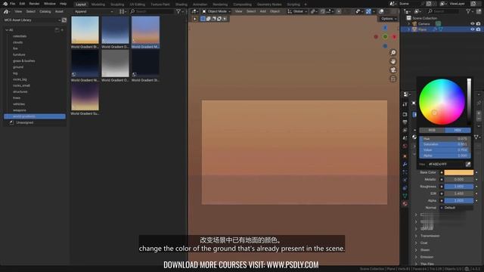Image resolution: width=484 pixels, height=272 pixels.
Task: Open the viewport Add menu
Action: pyautogui.click(x=262, y=11)
